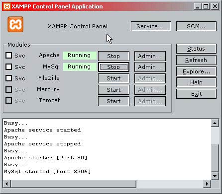This screenshot has height=194, width=222.
Task: Click the "Apache started [Port 80]" log line
Action: coord(46,158)
